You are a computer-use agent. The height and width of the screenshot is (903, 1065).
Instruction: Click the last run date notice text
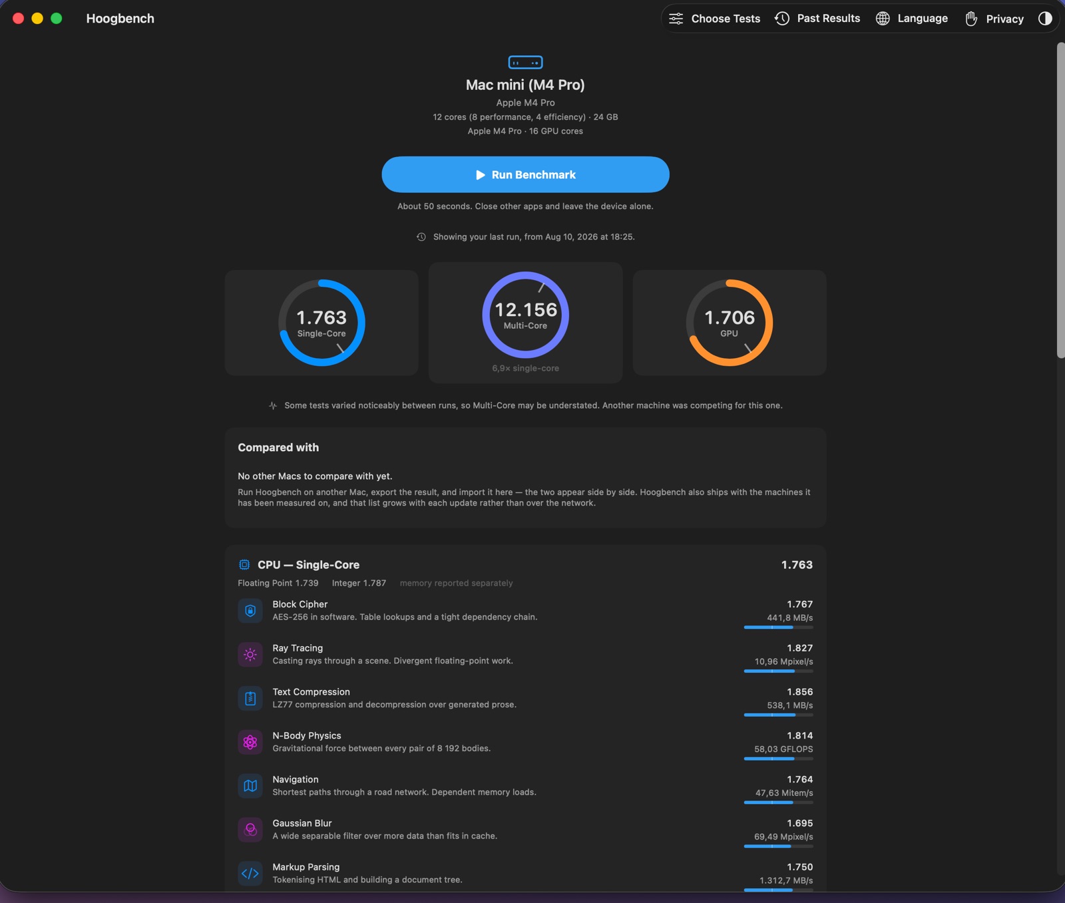(534, 237)
